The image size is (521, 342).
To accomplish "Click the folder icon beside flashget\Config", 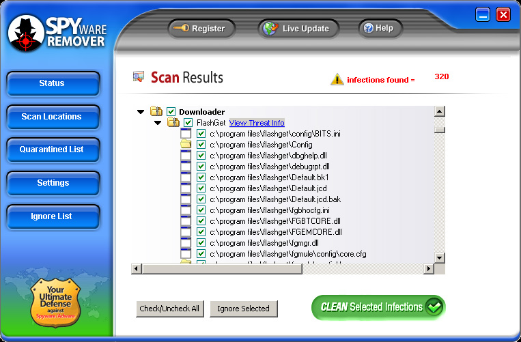I will 186,145.
